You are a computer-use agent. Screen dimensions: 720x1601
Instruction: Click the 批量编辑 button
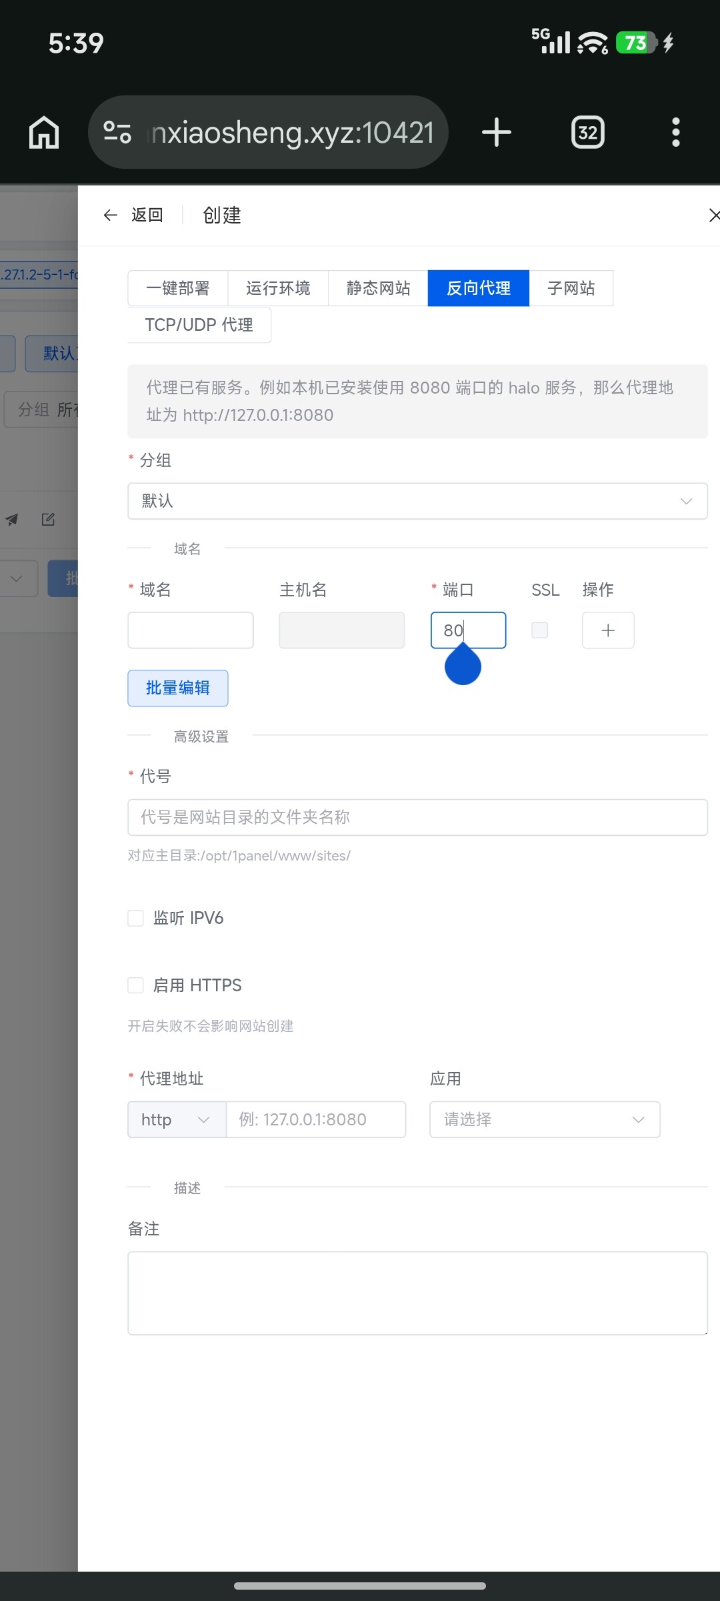[x=178, y=688]
